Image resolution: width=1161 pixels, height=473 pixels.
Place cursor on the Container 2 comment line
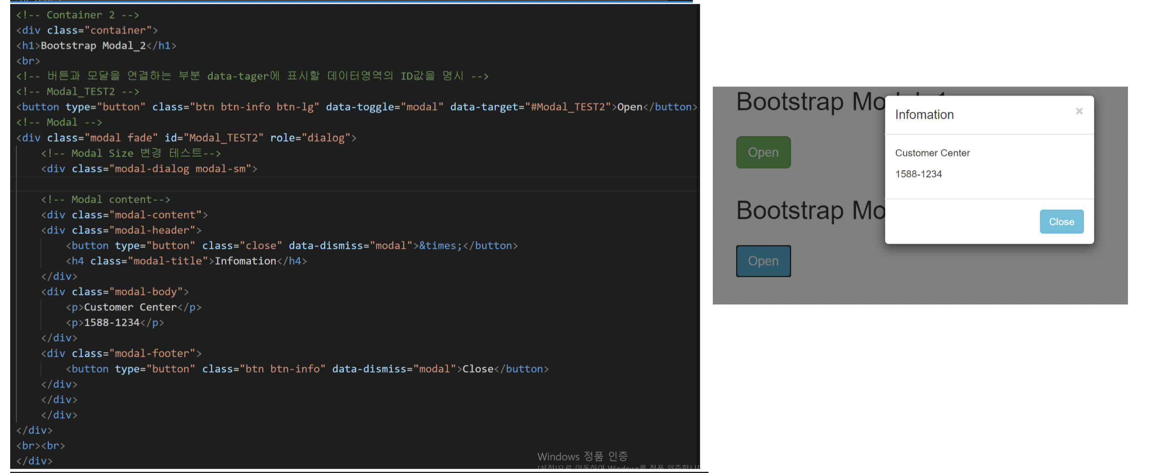[78, 15]
